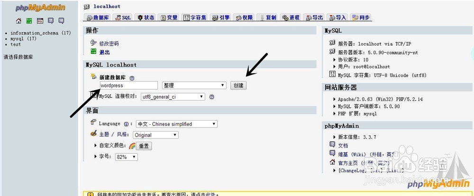The image size is (474, 196).
Task: Open the 主题 / 风格 link
Action: point(114,135)
